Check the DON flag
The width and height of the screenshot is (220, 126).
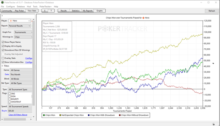pos(9,96)
